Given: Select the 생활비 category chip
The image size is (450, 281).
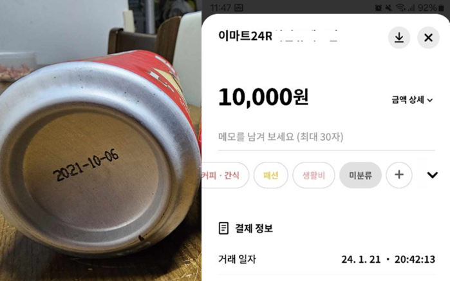Looking at the screenshot, I should [x=314, y=175].
